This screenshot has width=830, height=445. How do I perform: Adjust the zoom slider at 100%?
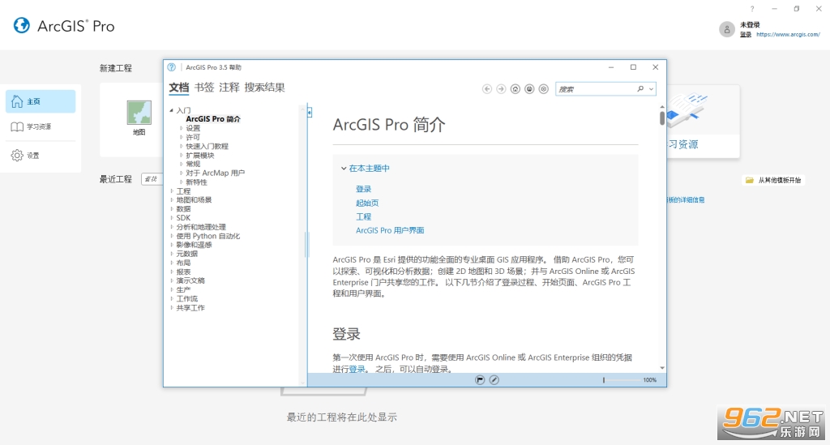(x=603, y=380)
